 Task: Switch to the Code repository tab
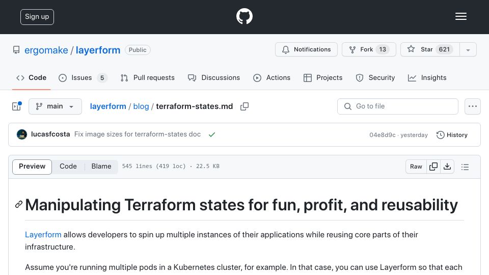pyautogui.click(x=32, y=77)
